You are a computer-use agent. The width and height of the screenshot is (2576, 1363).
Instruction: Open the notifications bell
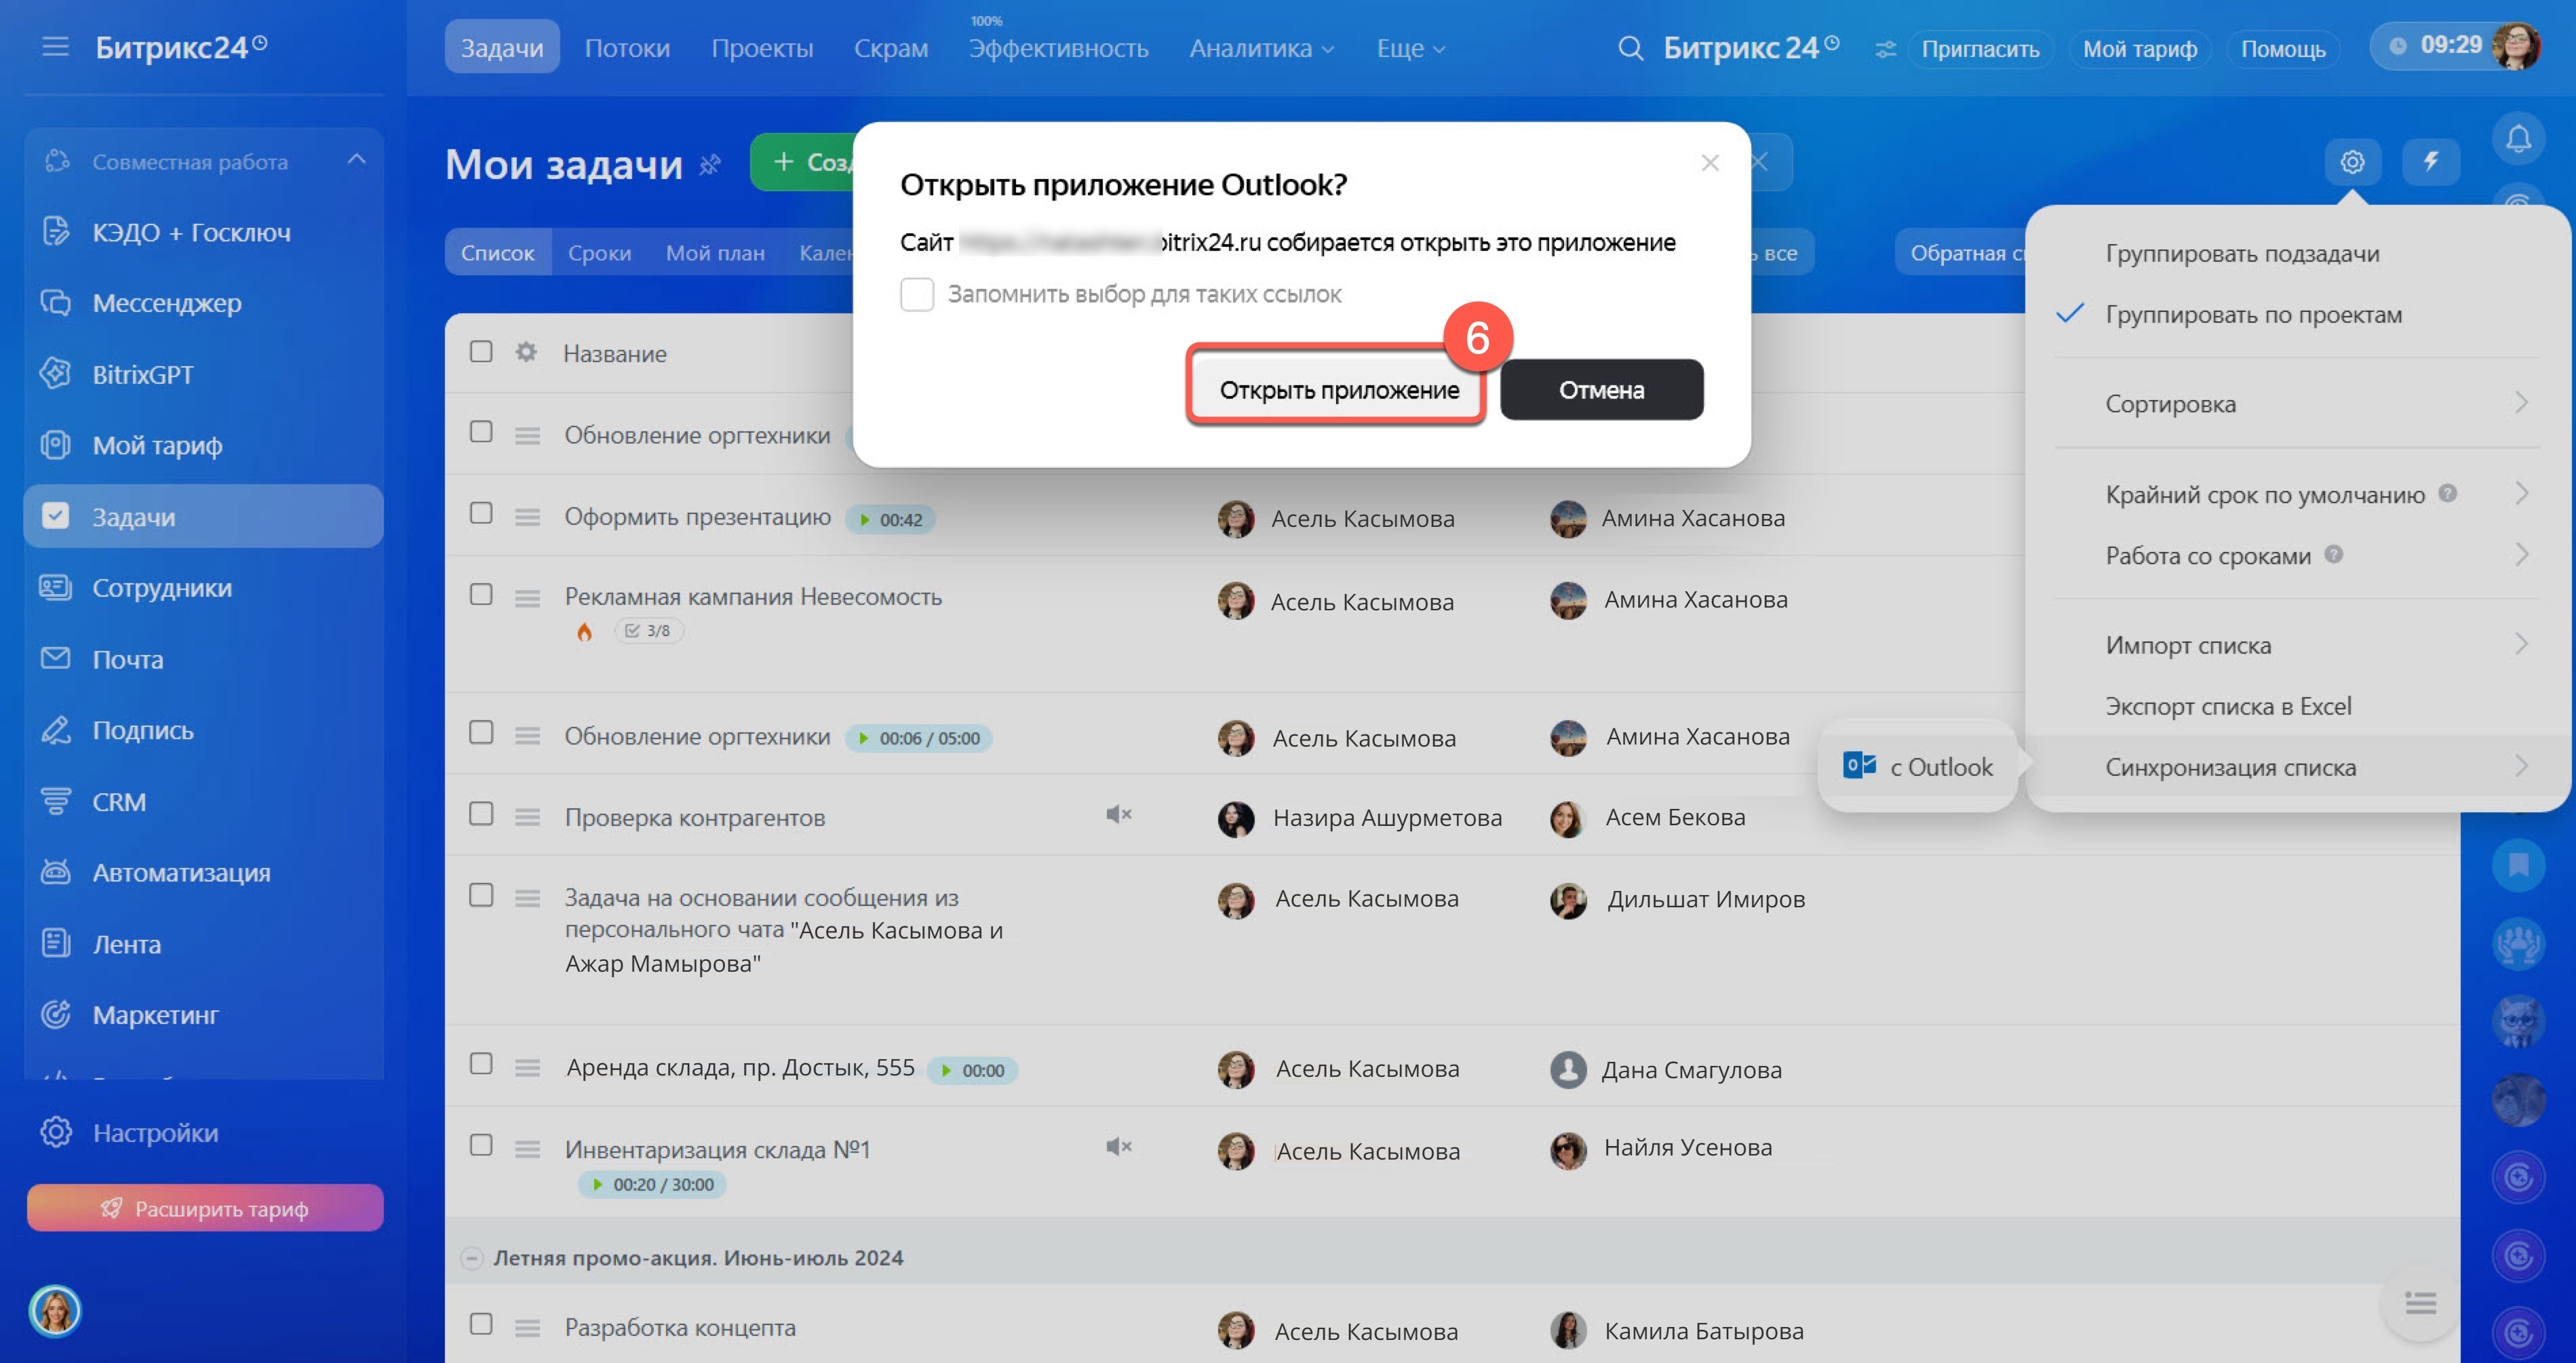pyautogui.click(x=2518, y=139)
